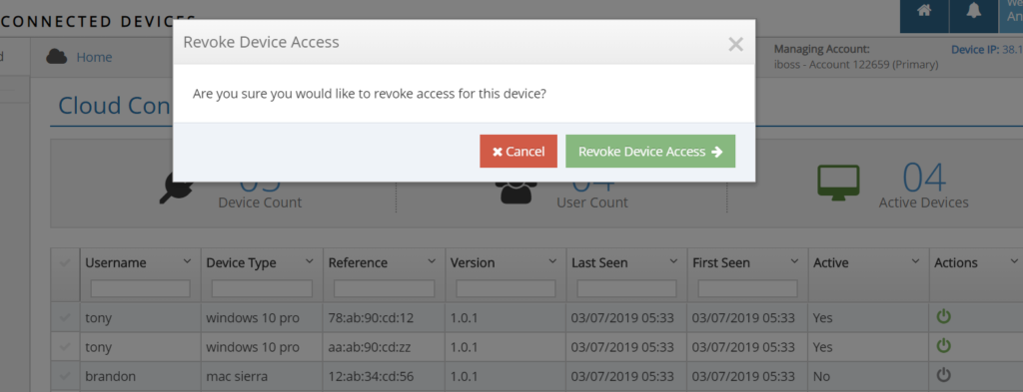Open the Reference column dropdown arrow
Screen dimensions: 1023x392
[432, 261]
